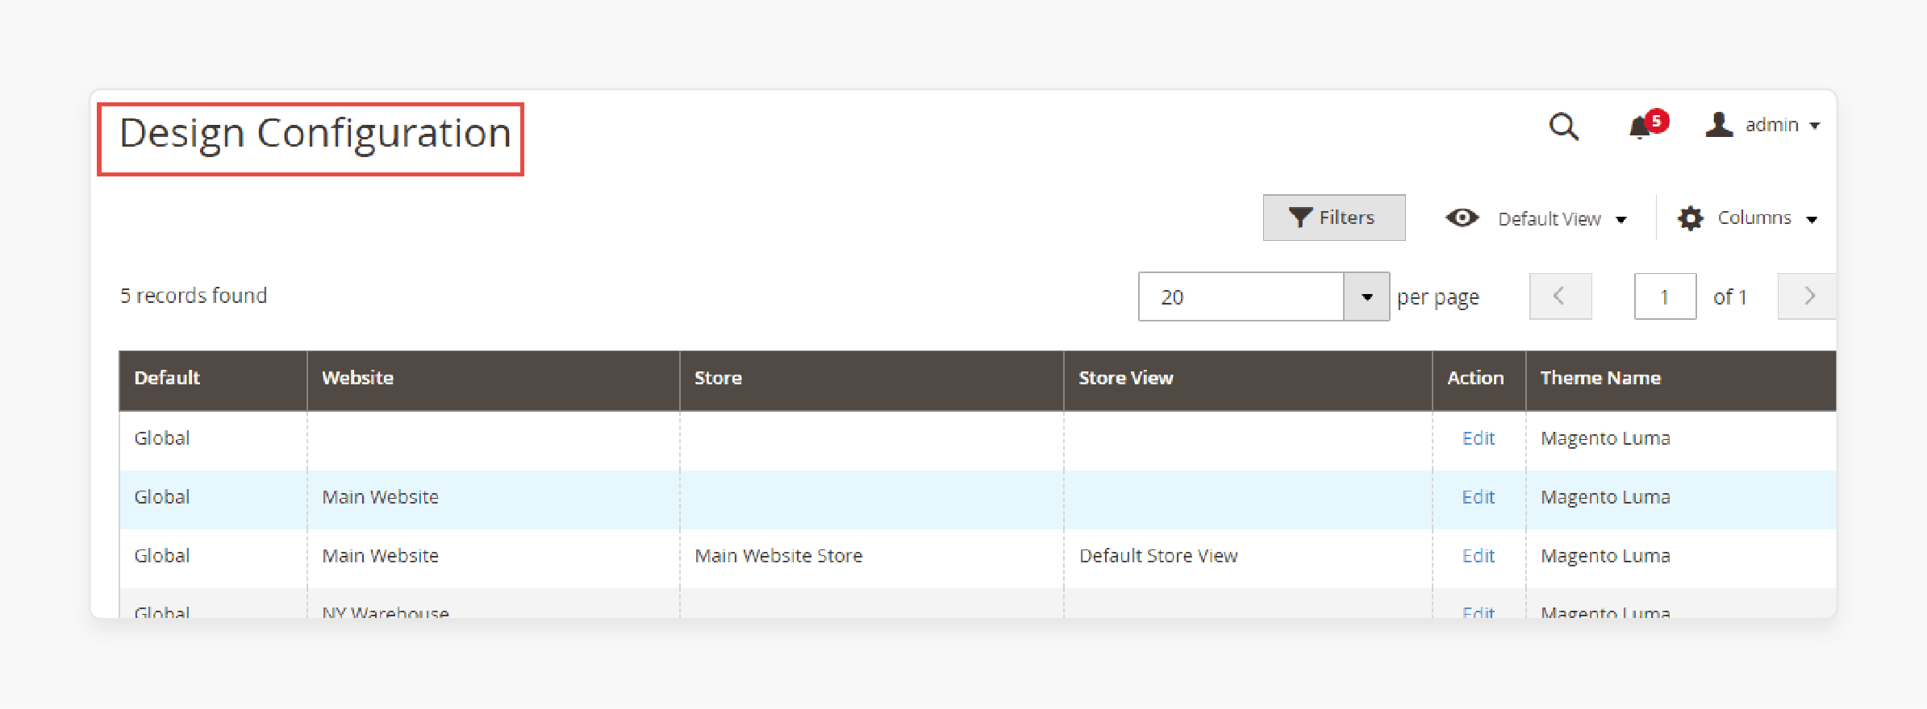This screenshot has height=709, width=1927.
Task: Click the Design Configuration page title
Action: tap(315, 134)
